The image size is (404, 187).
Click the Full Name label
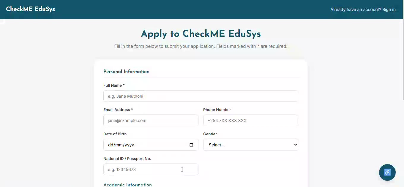coord(114,85)
